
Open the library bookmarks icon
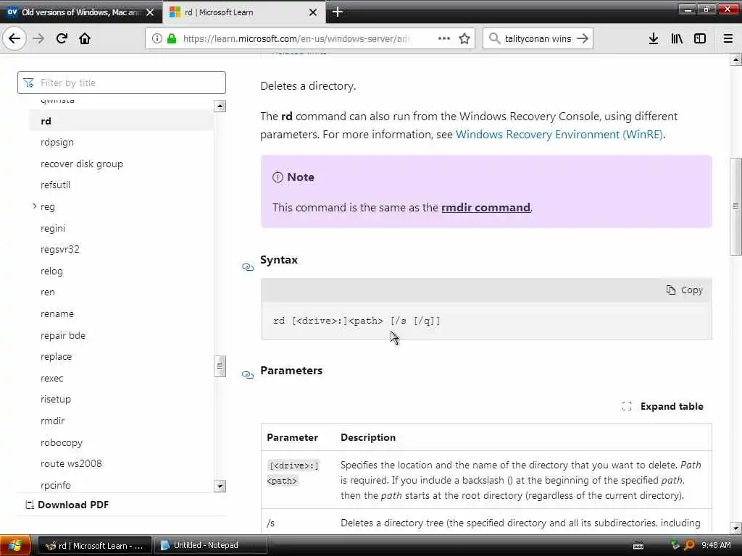(x=677, y=38)
